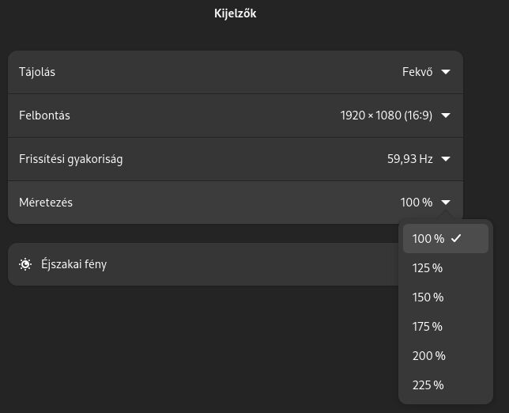
Task: Open the Tájolás dropdown arrow
Action: click(446, 72)
